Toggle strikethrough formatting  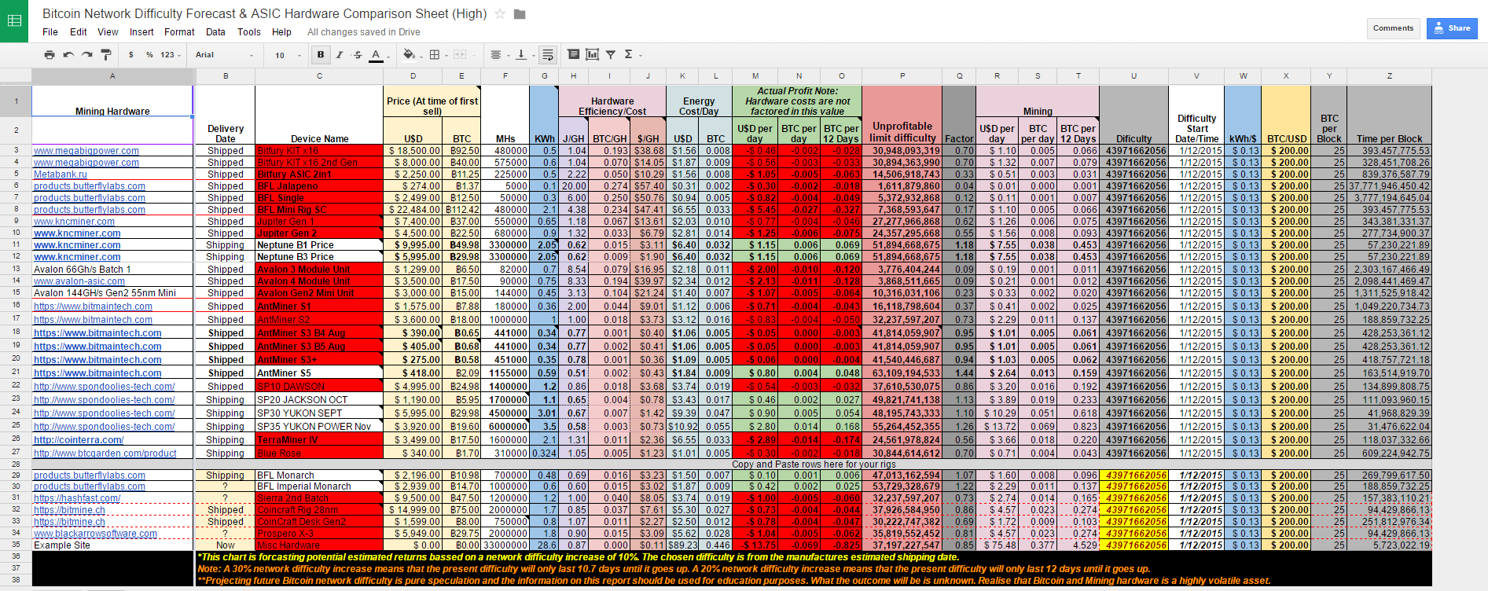[358, 55]
